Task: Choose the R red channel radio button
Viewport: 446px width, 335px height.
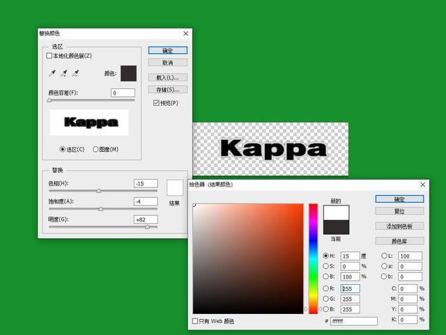Action: pyautogui.click(x=325, y=288)
